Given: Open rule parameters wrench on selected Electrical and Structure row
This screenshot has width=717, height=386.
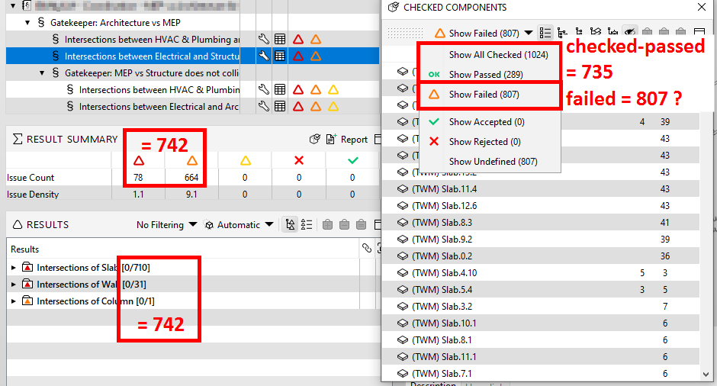Looking at the screenshot, I should tap(263, 56).
